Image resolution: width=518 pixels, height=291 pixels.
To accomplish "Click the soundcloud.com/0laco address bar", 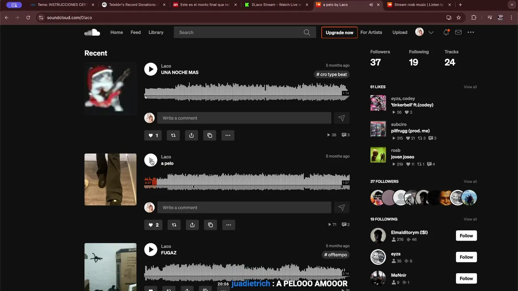I will point(69,18).
